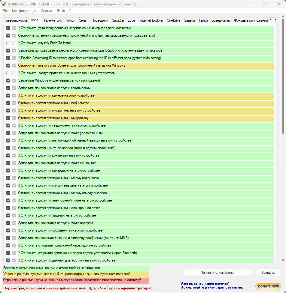Image resolution: width=286 pixels, height=293 pixels.
Task: Click the DONATE NOW button
Action: coord(268,286)
